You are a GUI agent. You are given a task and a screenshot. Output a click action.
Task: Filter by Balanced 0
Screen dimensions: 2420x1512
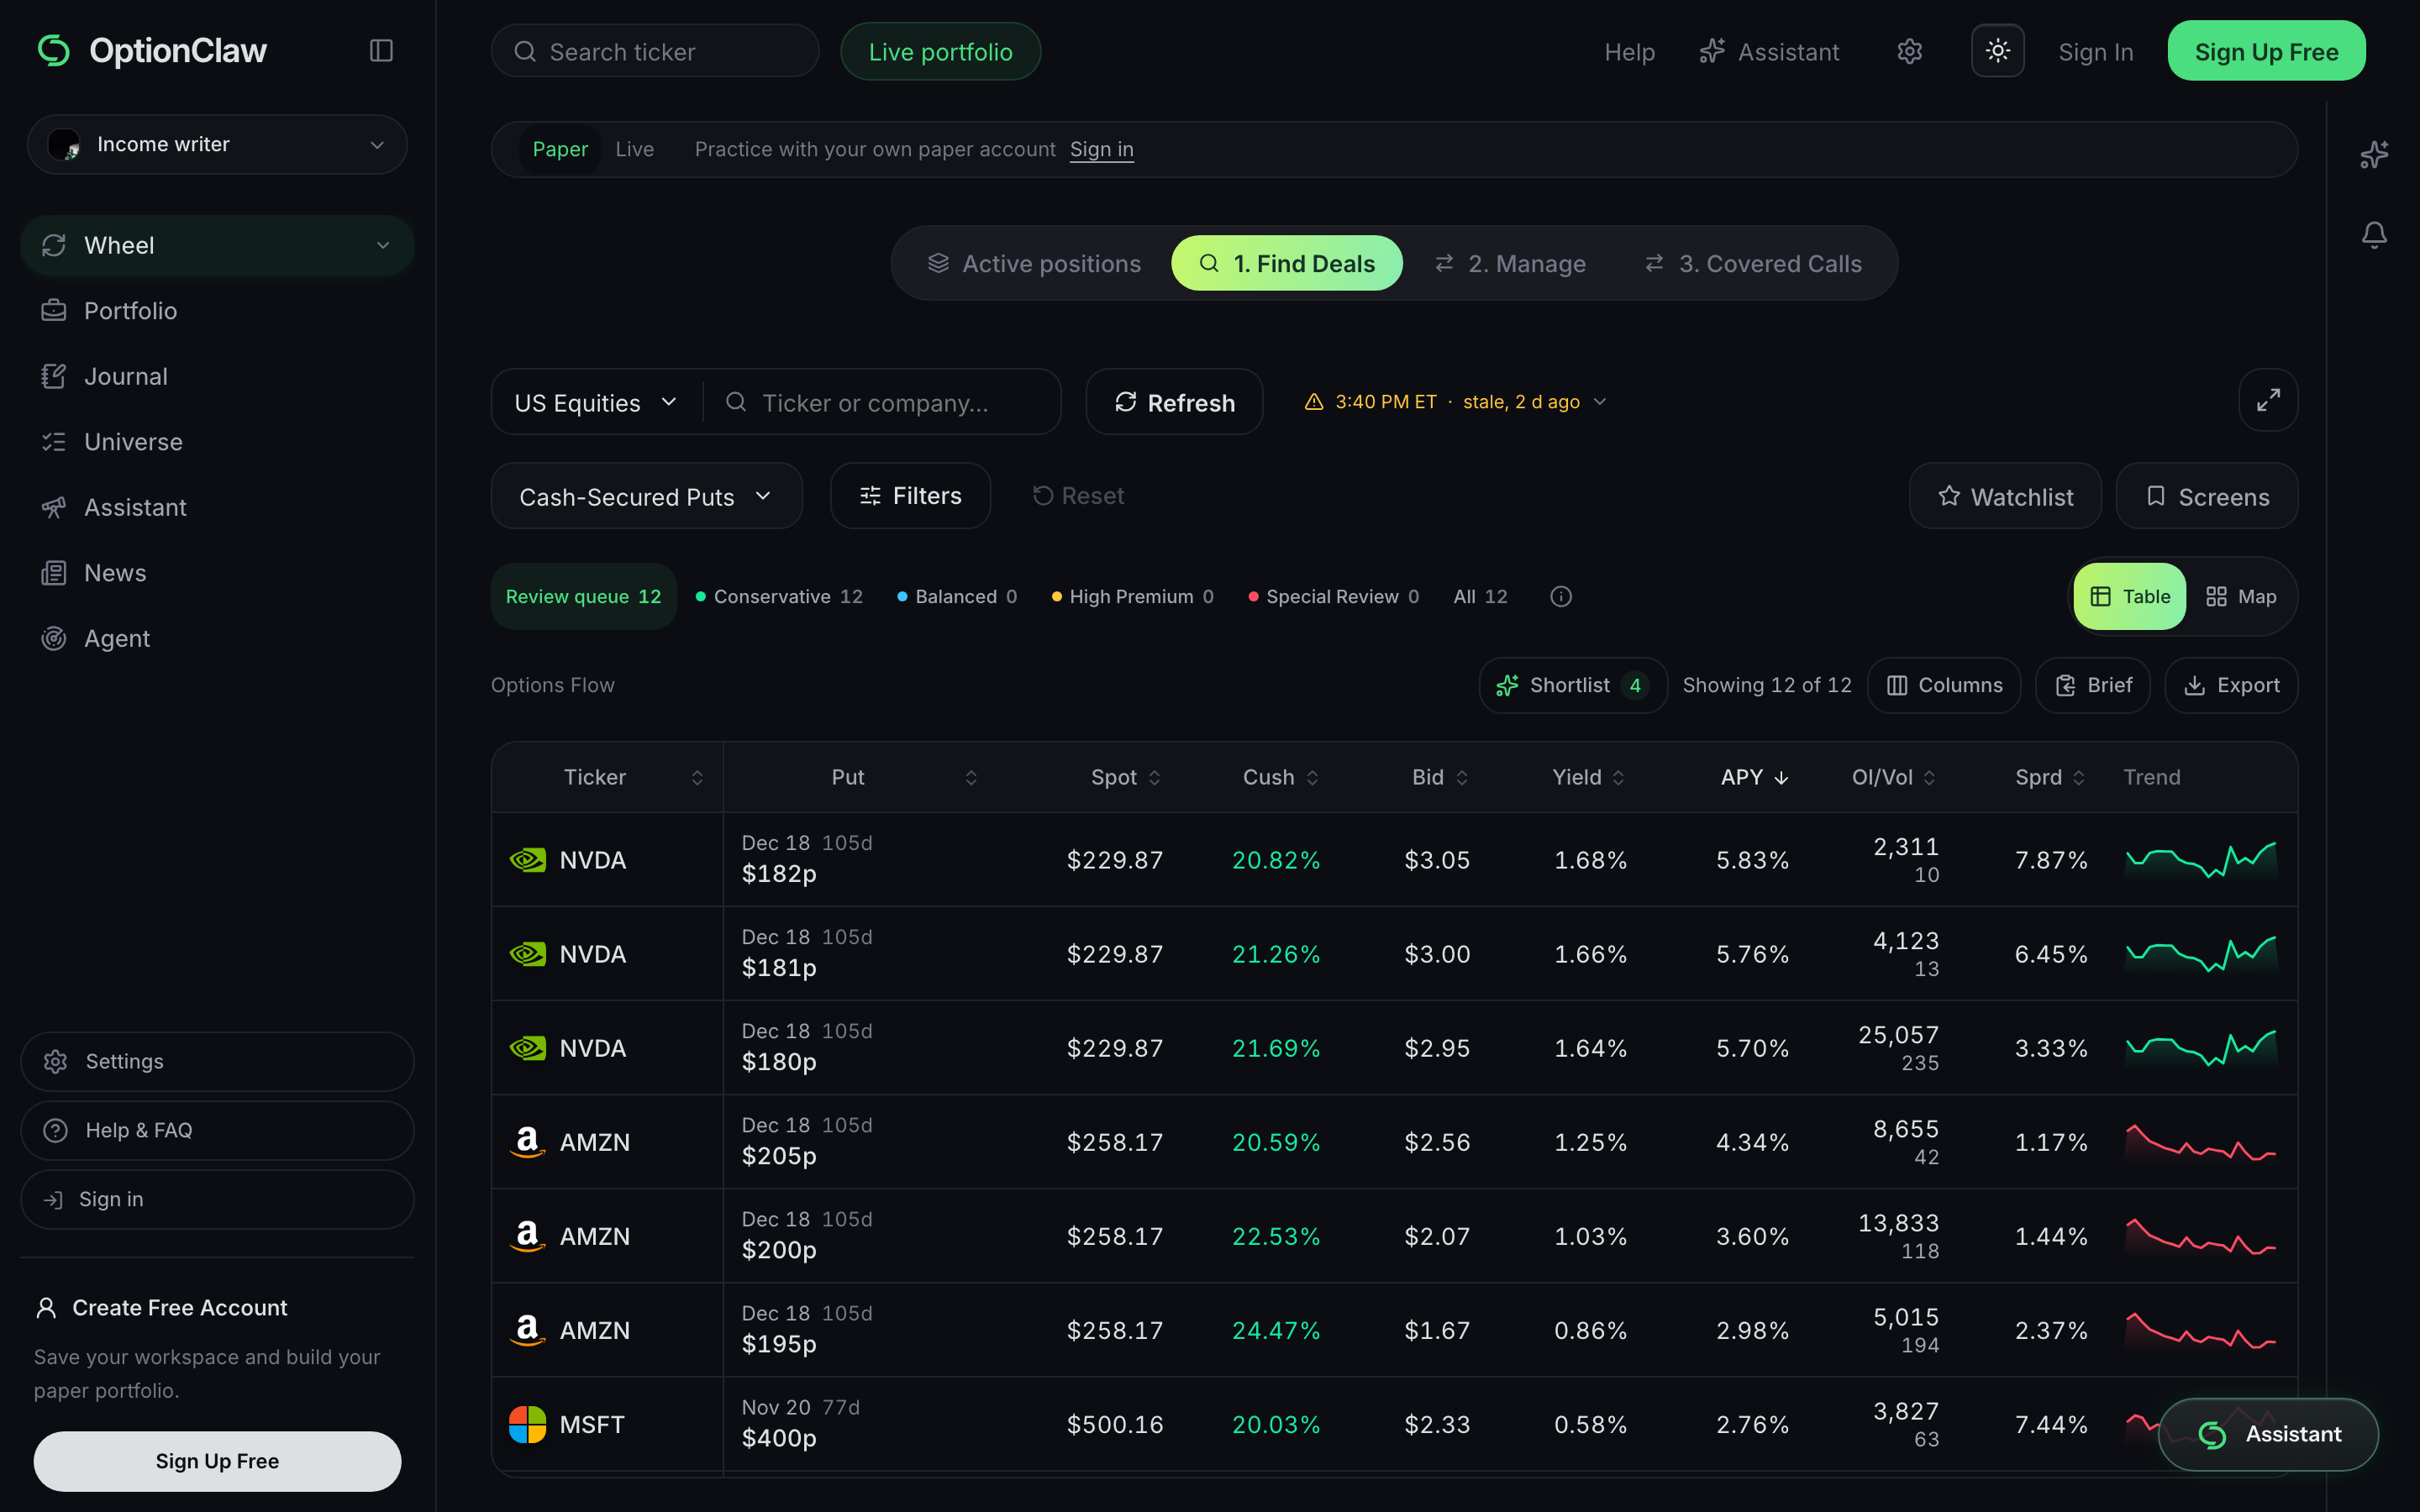pyautogui.click(x=956, y=596)
